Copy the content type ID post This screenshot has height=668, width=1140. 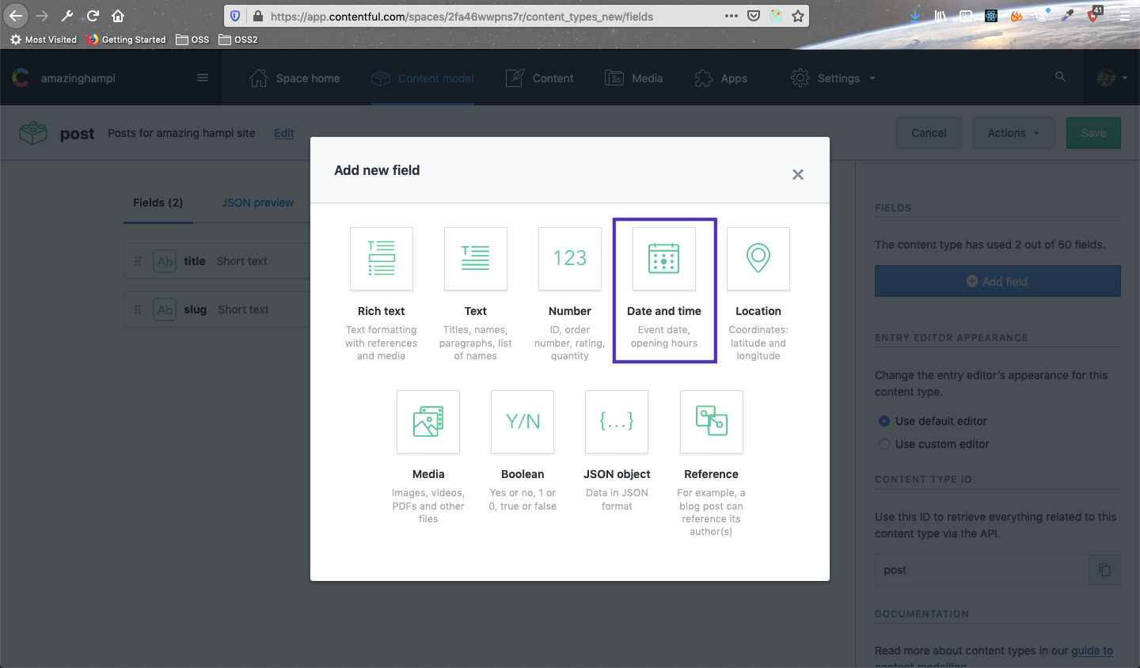[x=1105, y=570]
